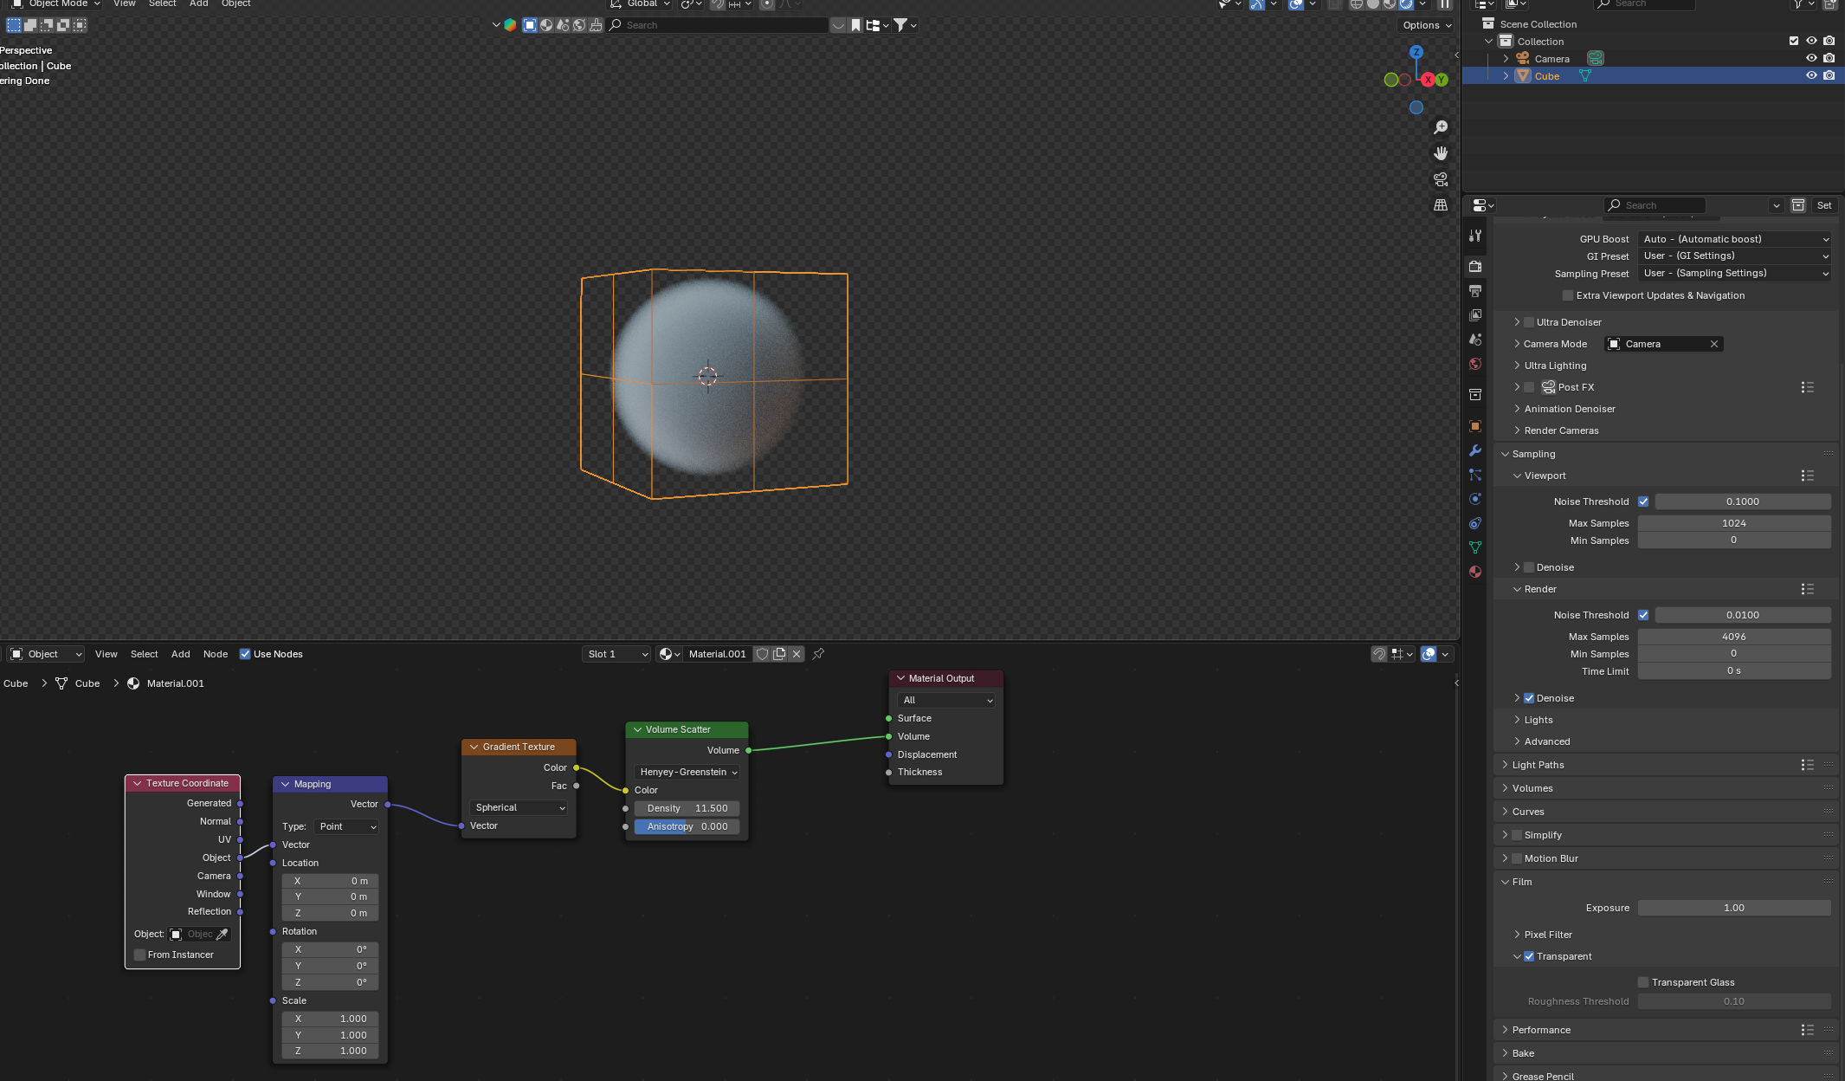
Task: Click Material.001 name in node header
Action: tap(717, 654)
